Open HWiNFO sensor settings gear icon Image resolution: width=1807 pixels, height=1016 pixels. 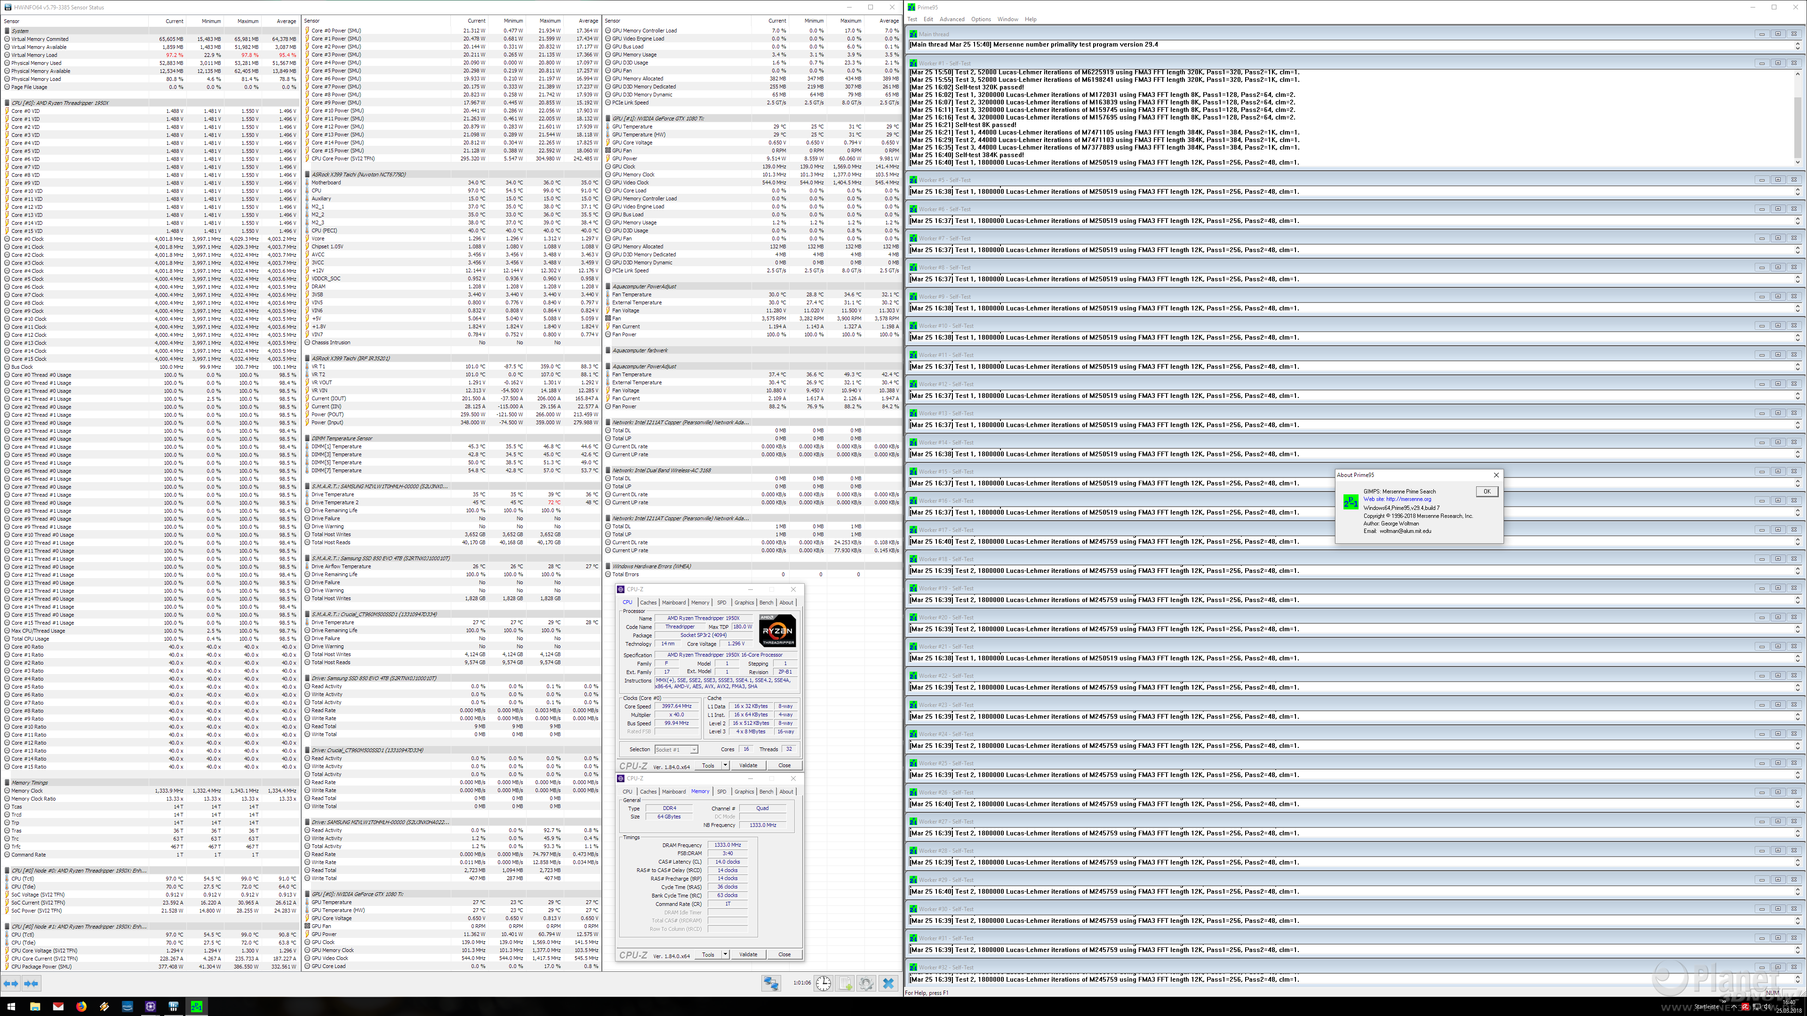pyautogui.click(x=866, y=984)
